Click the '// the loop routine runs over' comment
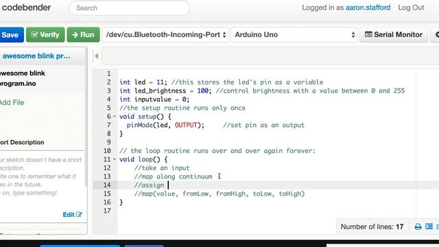This screenshot has height=247, width=439. [x=217, y=151]
